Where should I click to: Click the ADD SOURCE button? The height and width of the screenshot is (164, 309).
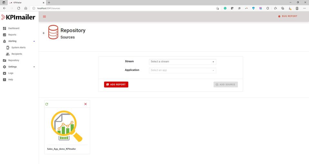pyautogui.click(x=226, y=85)
